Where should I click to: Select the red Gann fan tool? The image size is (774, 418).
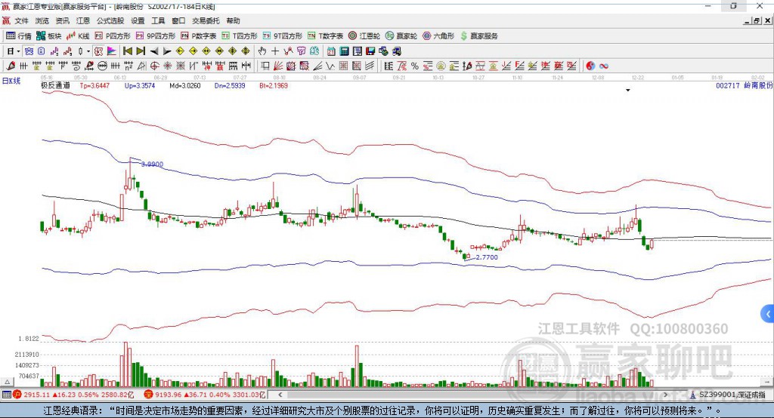[x=278, y=66]
